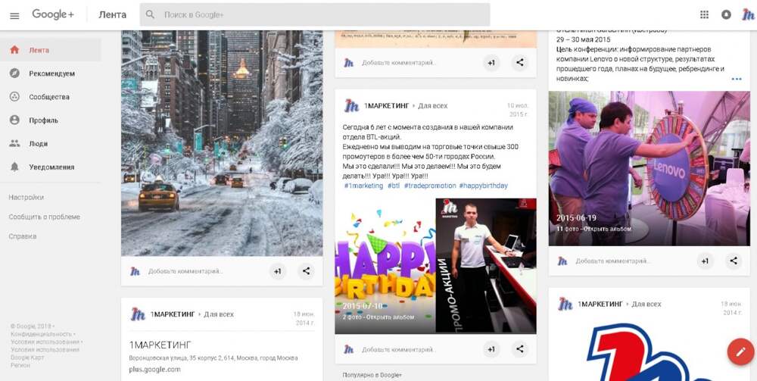Open Сообщества in the sidebar
This screenshot has height=381, width=757.
pyautogui.click(x=49, y=97)
